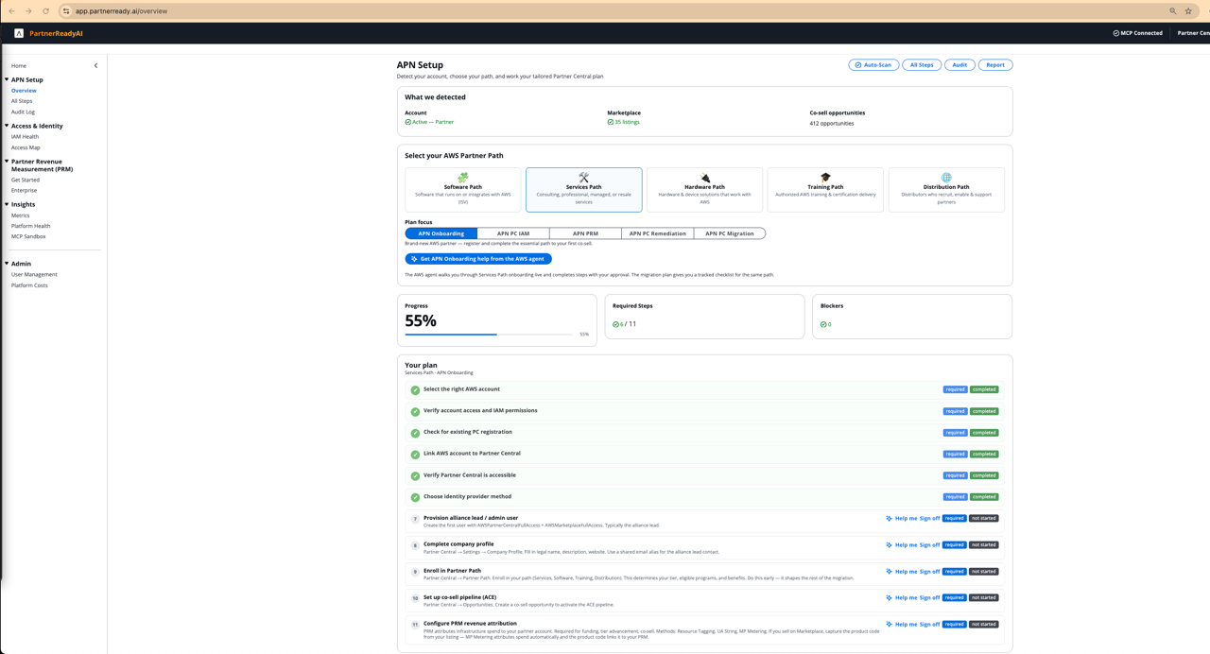Switch plan focus to APN PC Migration
Screen dimensions: 1210x654
tap(730, 233)
